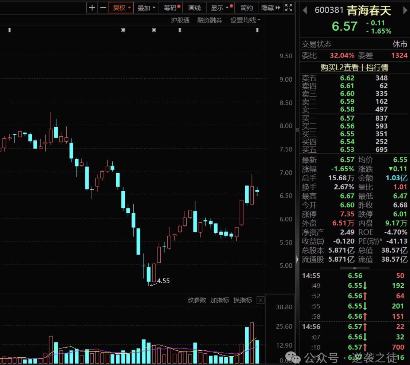Click the lowest price label 4.55
Image resolution: width=410 pixels, height=365 pixels.
tap(163, 281)
